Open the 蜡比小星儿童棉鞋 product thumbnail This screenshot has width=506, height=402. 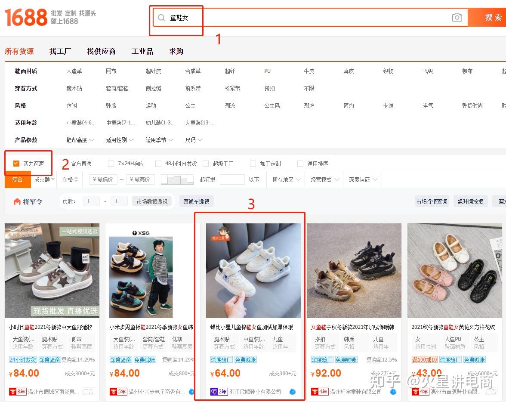click(253, 271)
